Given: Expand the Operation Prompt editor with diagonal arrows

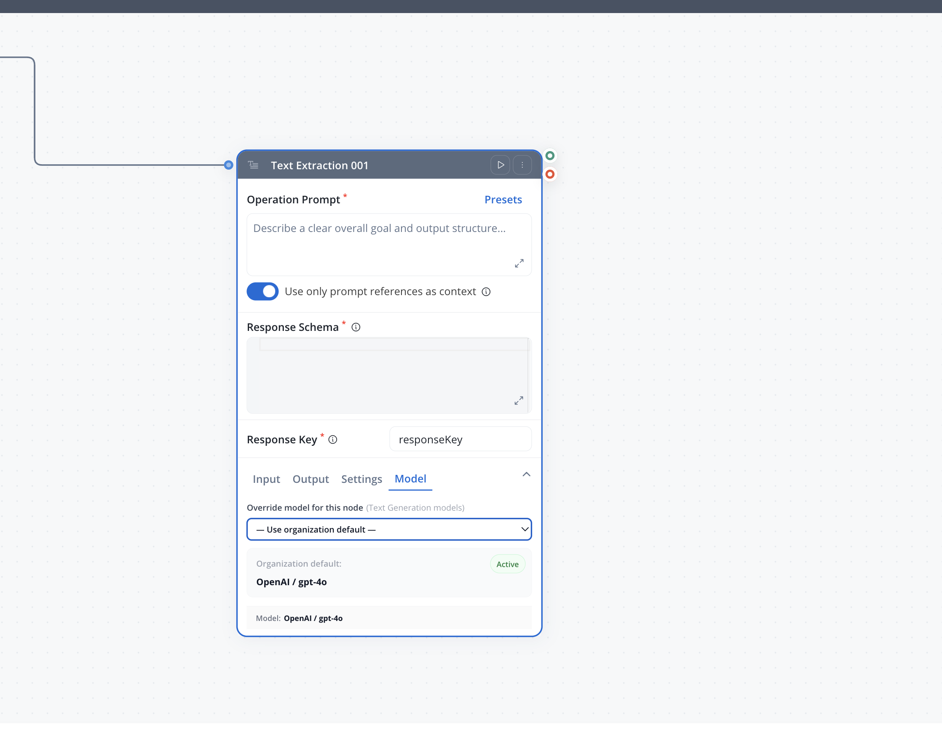Looking at the screenshot, I should click(x=519, y=263).
